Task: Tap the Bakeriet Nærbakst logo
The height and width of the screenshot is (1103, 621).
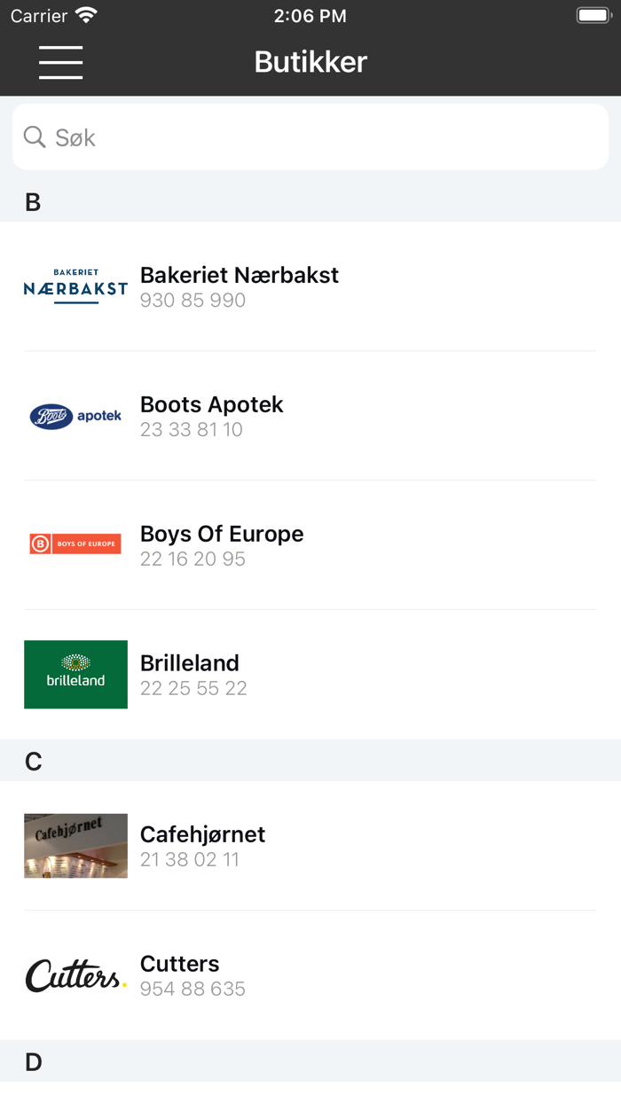Action: (75, 287)
